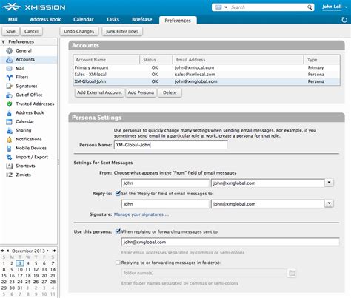Image resolution: width=351 pixels, height=298 pixels.
Task: Go to previous month in mini calendar
Action: (x=8, y=251)
